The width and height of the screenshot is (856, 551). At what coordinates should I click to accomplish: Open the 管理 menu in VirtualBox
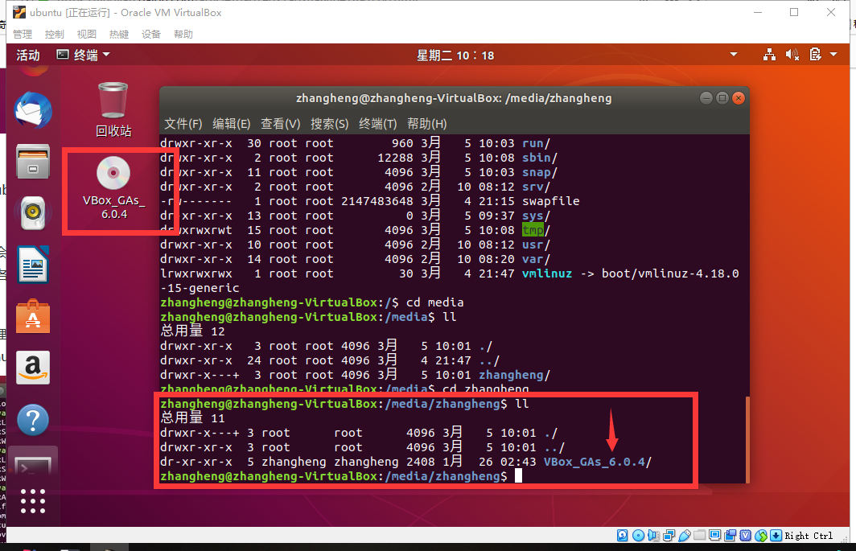23,34
